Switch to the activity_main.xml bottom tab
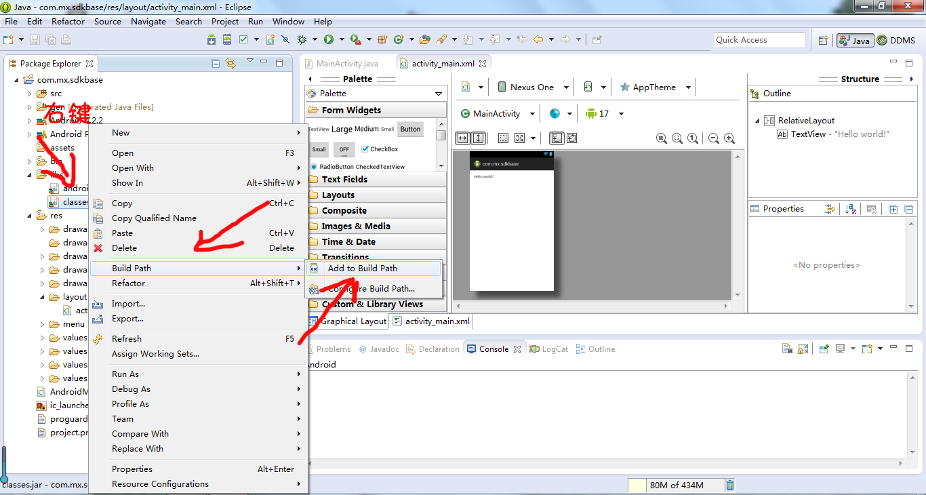This screenshot has width=926, height=495. coord(431,321)
